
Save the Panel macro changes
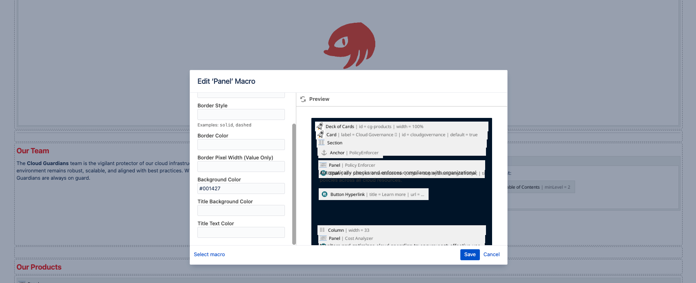coord(470,255)
